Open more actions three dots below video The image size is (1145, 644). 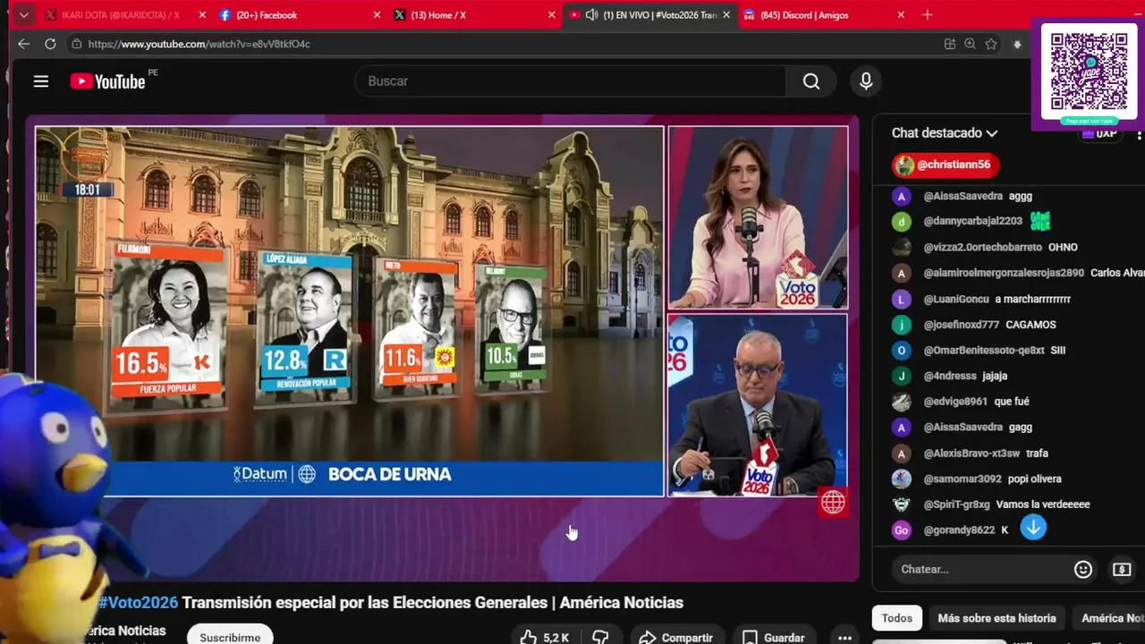coord(844,637)
